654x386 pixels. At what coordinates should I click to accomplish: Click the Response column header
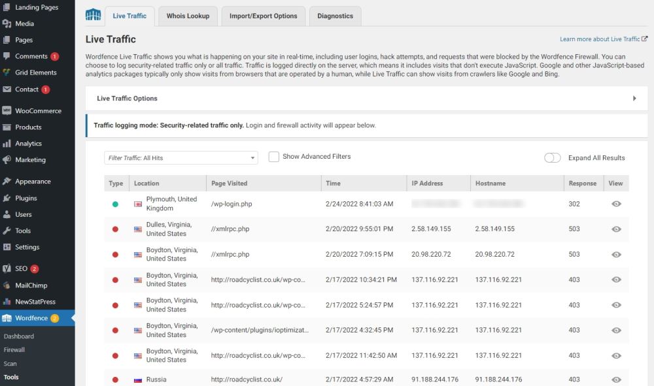(x=582, y=184)
